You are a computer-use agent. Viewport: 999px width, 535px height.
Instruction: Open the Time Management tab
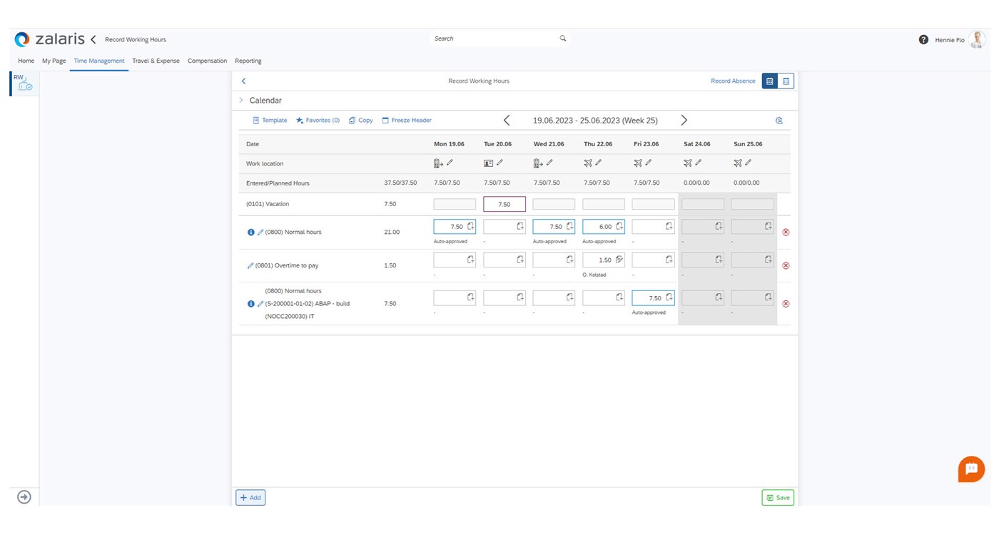pos(98,61)
